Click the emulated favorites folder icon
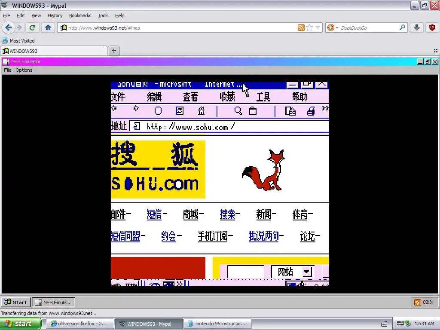The image size is (440, 330). click(253, 111)
